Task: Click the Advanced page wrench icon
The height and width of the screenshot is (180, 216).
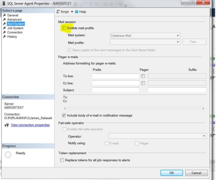Action: click(5, 20)
